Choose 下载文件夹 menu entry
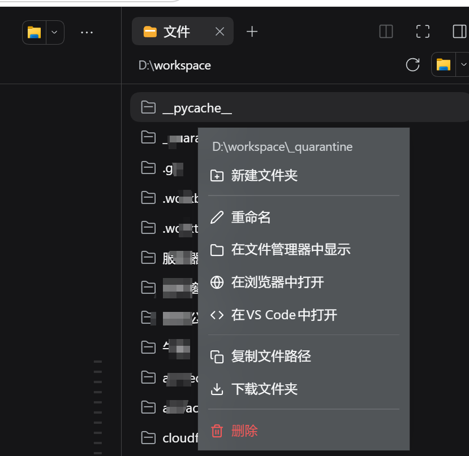Viewport: 469px width, 456px height. pyautogui.click(x=304, y=389)
